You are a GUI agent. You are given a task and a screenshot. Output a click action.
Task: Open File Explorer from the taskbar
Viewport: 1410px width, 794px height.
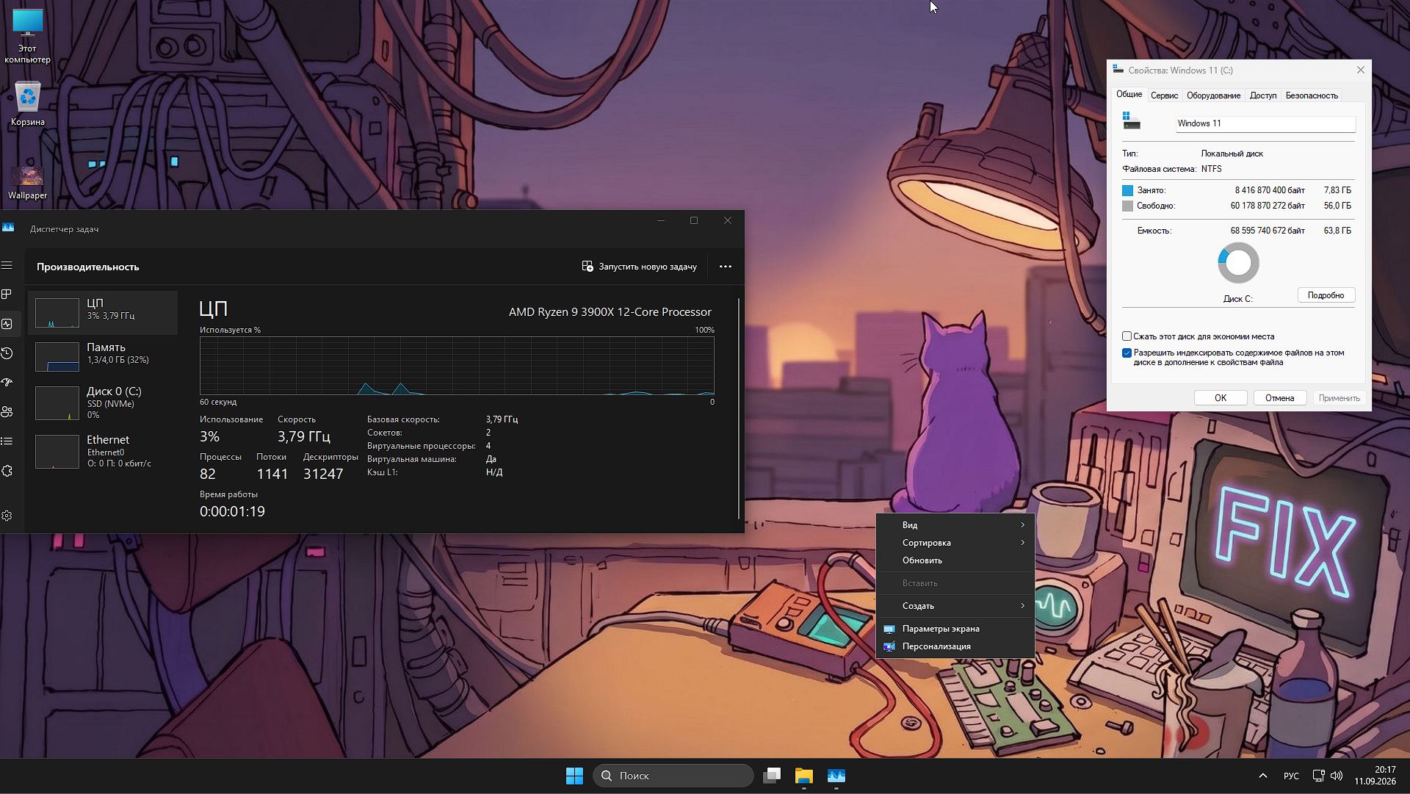coord(804,776)
